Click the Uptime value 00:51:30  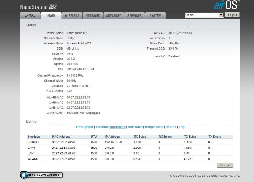point(72,64)
